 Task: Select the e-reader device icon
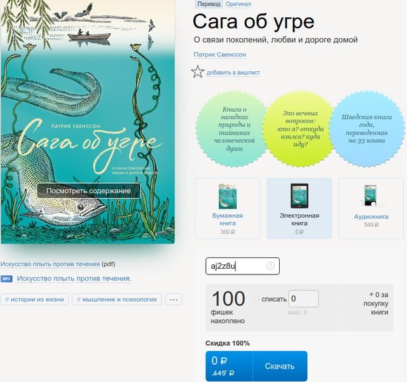300,196
